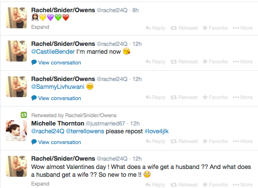Expand the Valentines day tweet
Image resolution: width=258 pixels, height=188 pixels.
(40, 184)
